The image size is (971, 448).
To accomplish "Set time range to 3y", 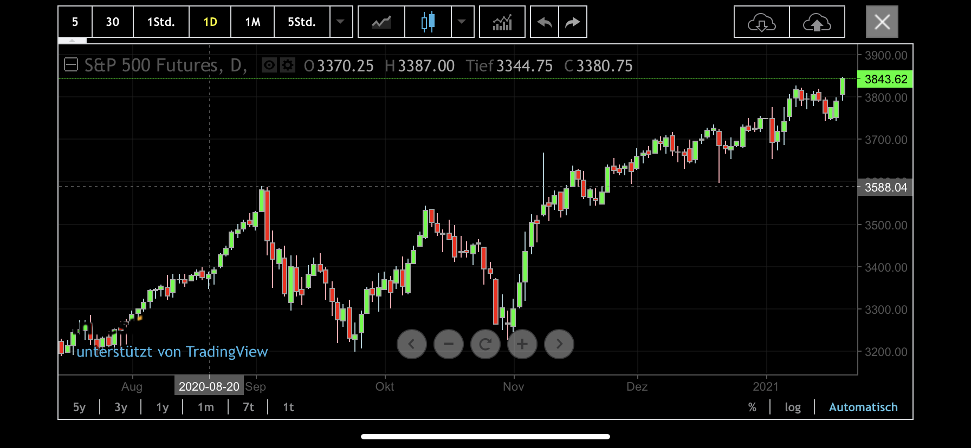I will click(121, 407).
